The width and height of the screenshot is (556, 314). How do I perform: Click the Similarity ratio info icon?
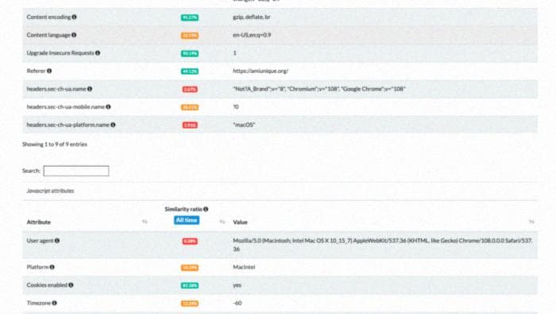206,209
